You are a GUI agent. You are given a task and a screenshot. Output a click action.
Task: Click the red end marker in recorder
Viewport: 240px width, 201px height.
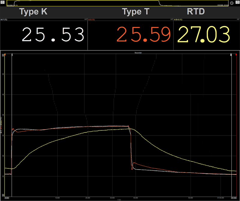236,55
